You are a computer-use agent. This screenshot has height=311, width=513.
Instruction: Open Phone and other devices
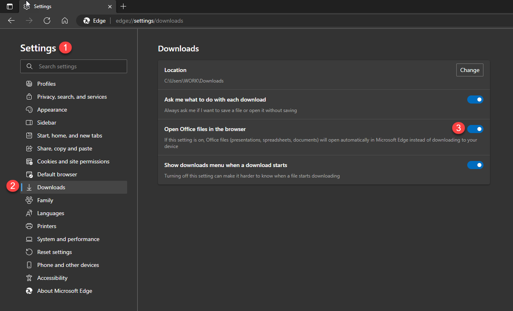click(74, 265)
